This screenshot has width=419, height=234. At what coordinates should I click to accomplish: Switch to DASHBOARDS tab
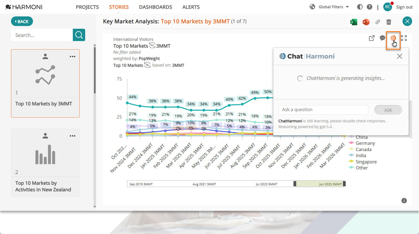click(156, 7)
